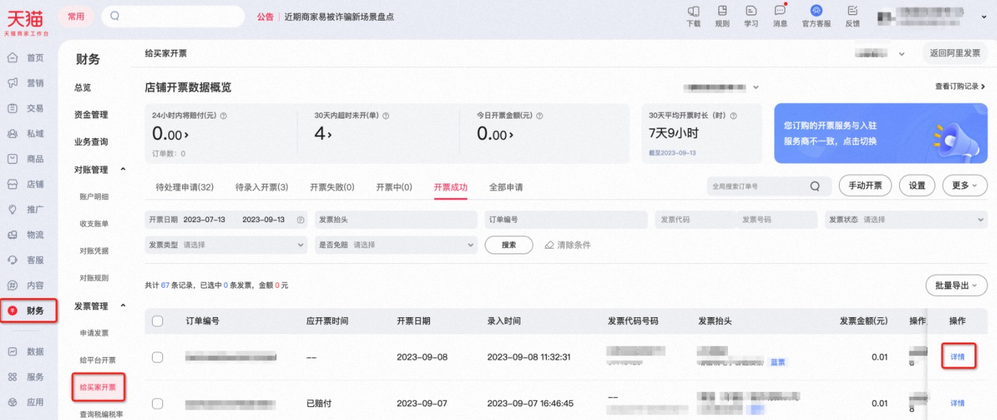The image size is (997, 420).
Task: Click the 设置 button
Action: [917, 186]
